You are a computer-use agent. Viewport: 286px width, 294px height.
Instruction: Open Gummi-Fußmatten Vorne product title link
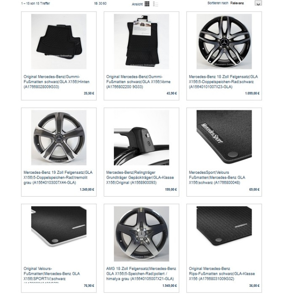click(x=139, y=82)
